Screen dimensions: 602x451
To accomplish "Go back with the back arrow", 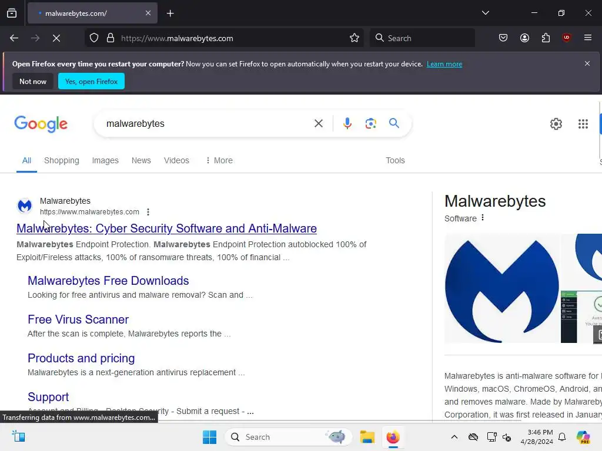I will click(x=14, y=38).
